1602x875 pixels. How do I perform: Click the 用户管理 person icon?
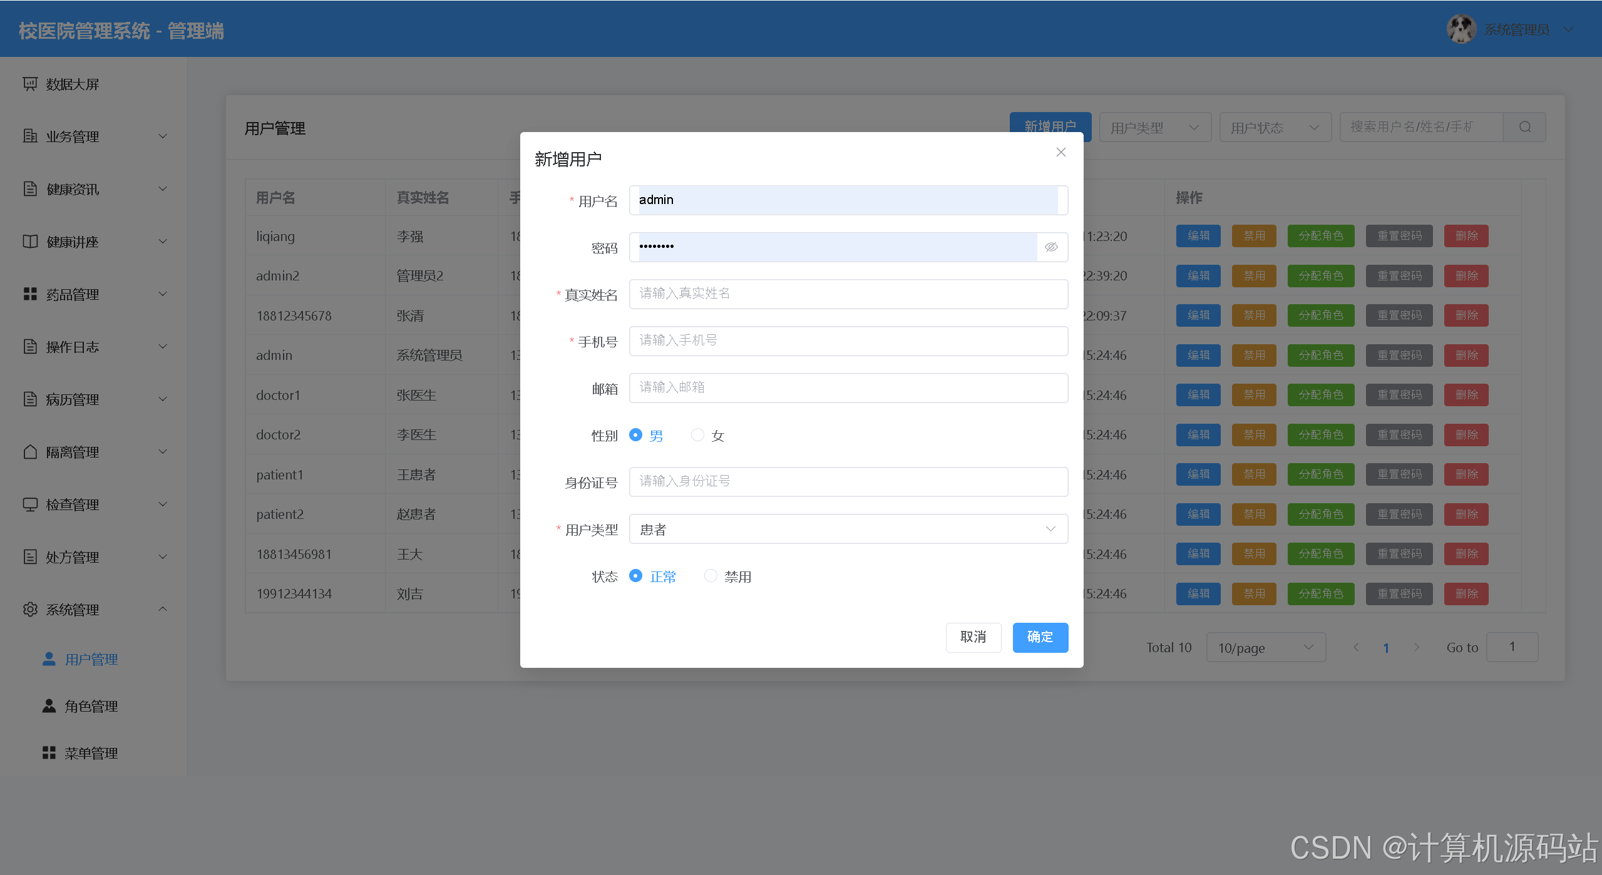[49, 658]
